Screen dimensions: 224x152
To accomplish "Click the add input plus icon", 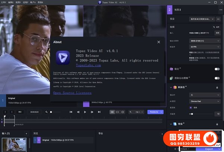I will [26, 133].
